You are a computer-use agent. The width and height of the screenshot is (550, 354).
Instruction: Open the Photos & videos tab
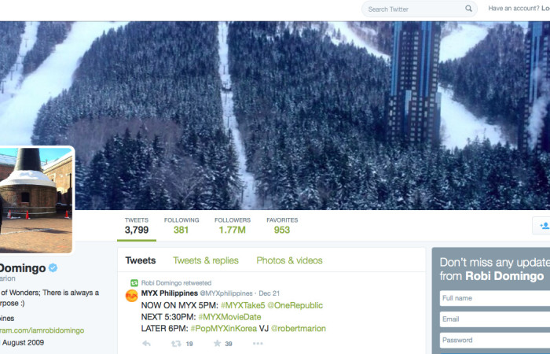coord(289,260)
